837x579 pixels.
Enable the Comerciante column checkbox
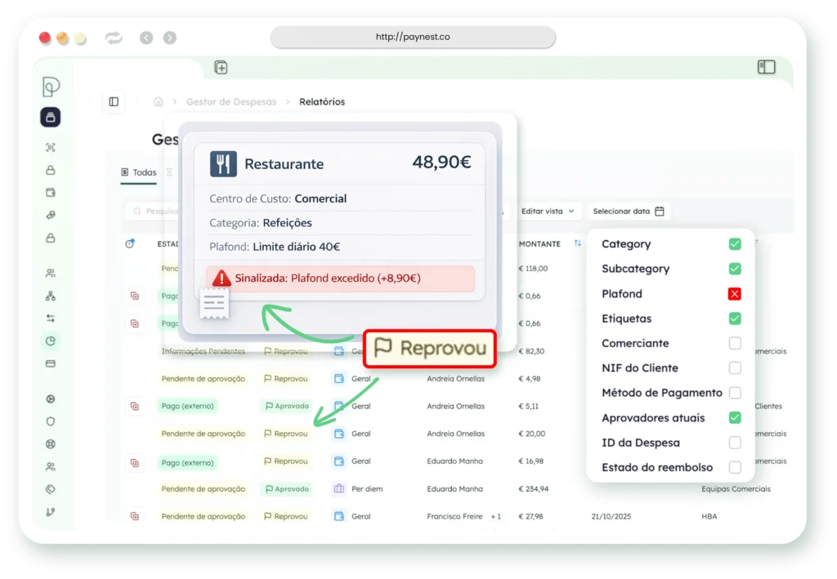tap(735, 343)
